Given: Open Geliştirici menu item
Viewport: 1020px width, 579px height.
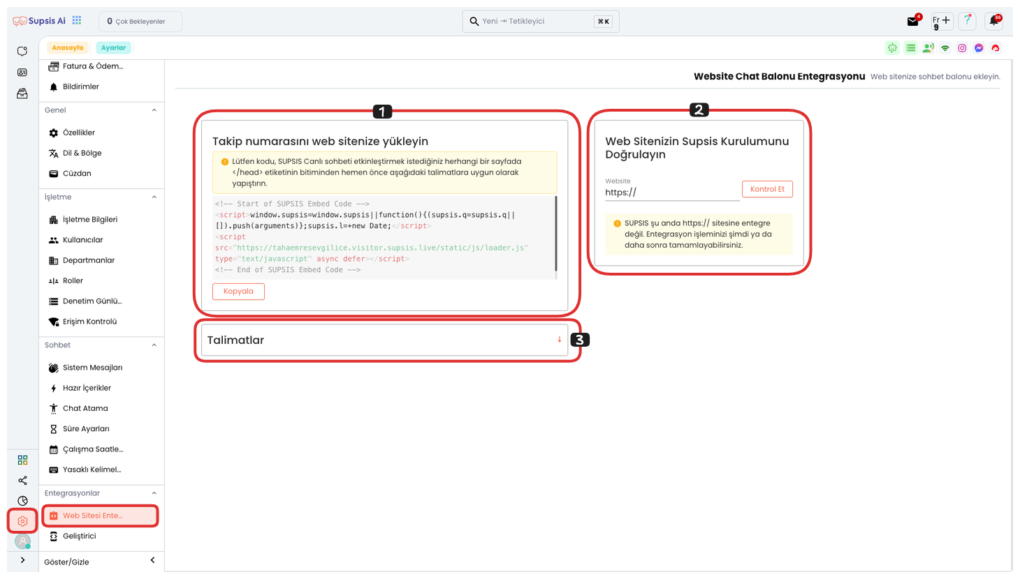Looking at the screenshot, I should 101,536.
